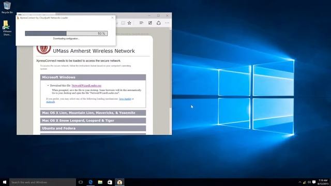The height and width of the screenshot is (186, 331).
Task: Open File Explorer from the taskbar
Action: pos(100,182)
